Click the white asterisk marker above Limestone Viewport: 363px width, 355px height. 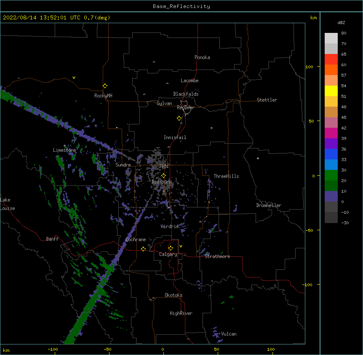[x=64, y=146]
